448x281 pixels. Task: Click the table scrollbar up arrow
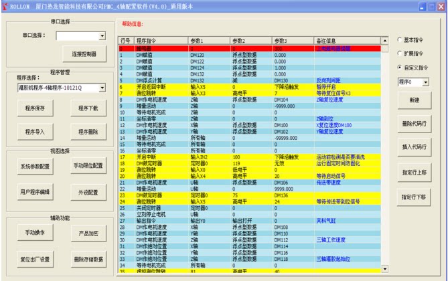point(385,41)
